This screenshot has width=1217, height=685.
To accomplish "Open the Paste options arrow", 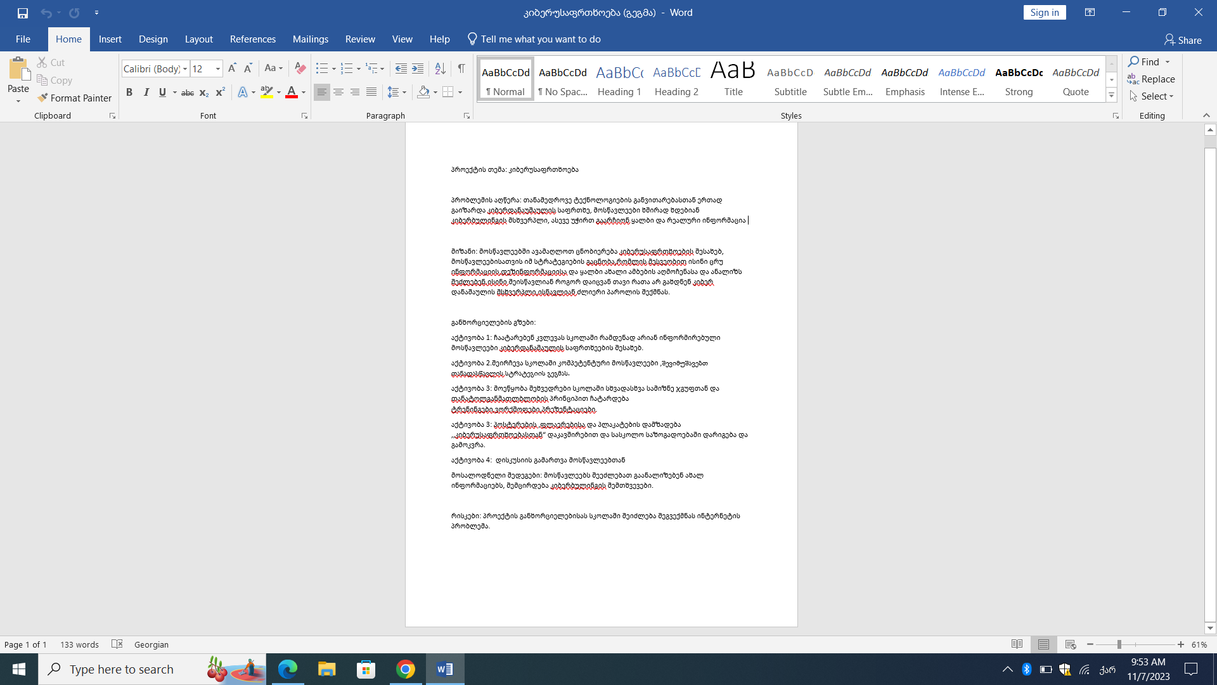I will [18, 101].
